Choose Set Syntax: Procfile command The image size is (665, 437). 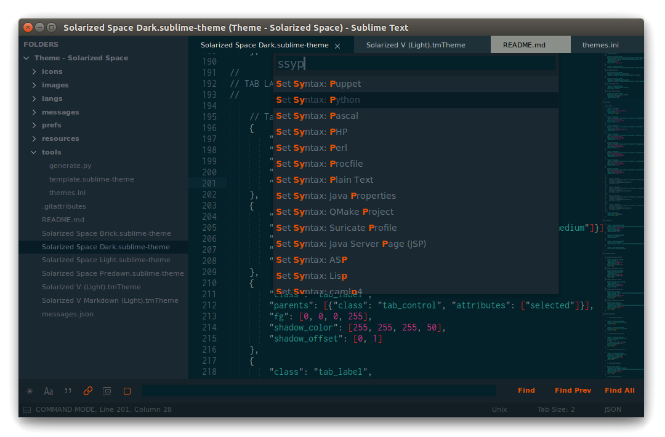pyautogui.click(x=416, y=164)
